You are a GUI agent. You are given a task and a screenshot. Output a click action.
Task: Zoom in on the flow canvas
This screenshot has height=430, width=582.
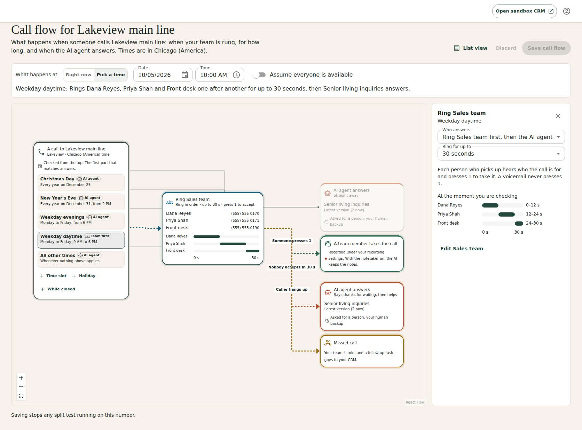(21, 378)
